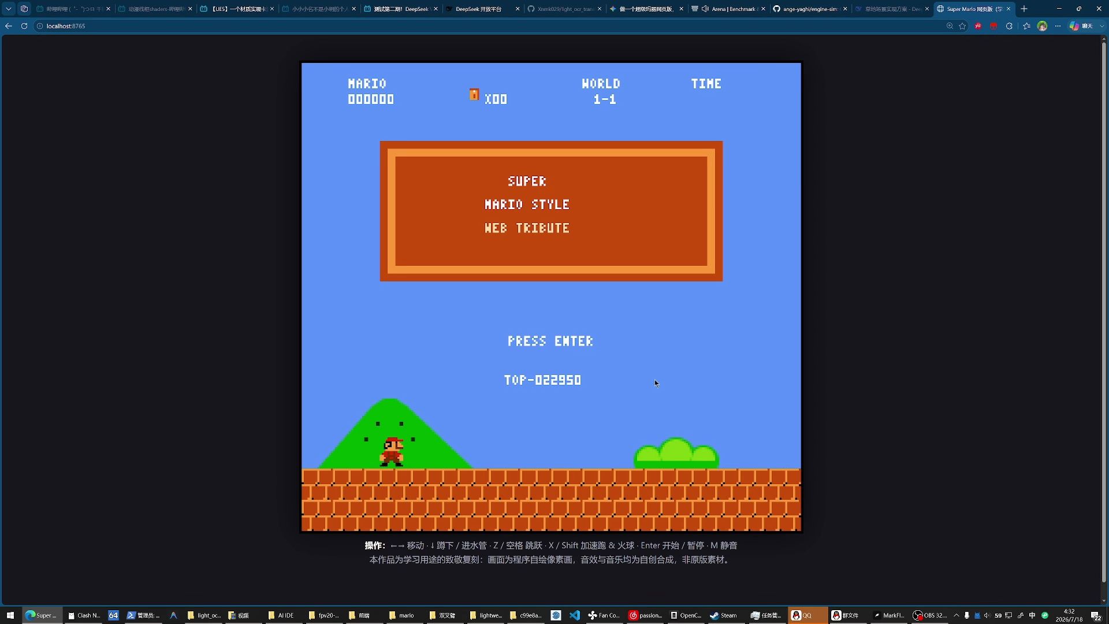The image size is (1109, 624).
Task: Open QQ from the taskbar
Action: click(808, 615)
